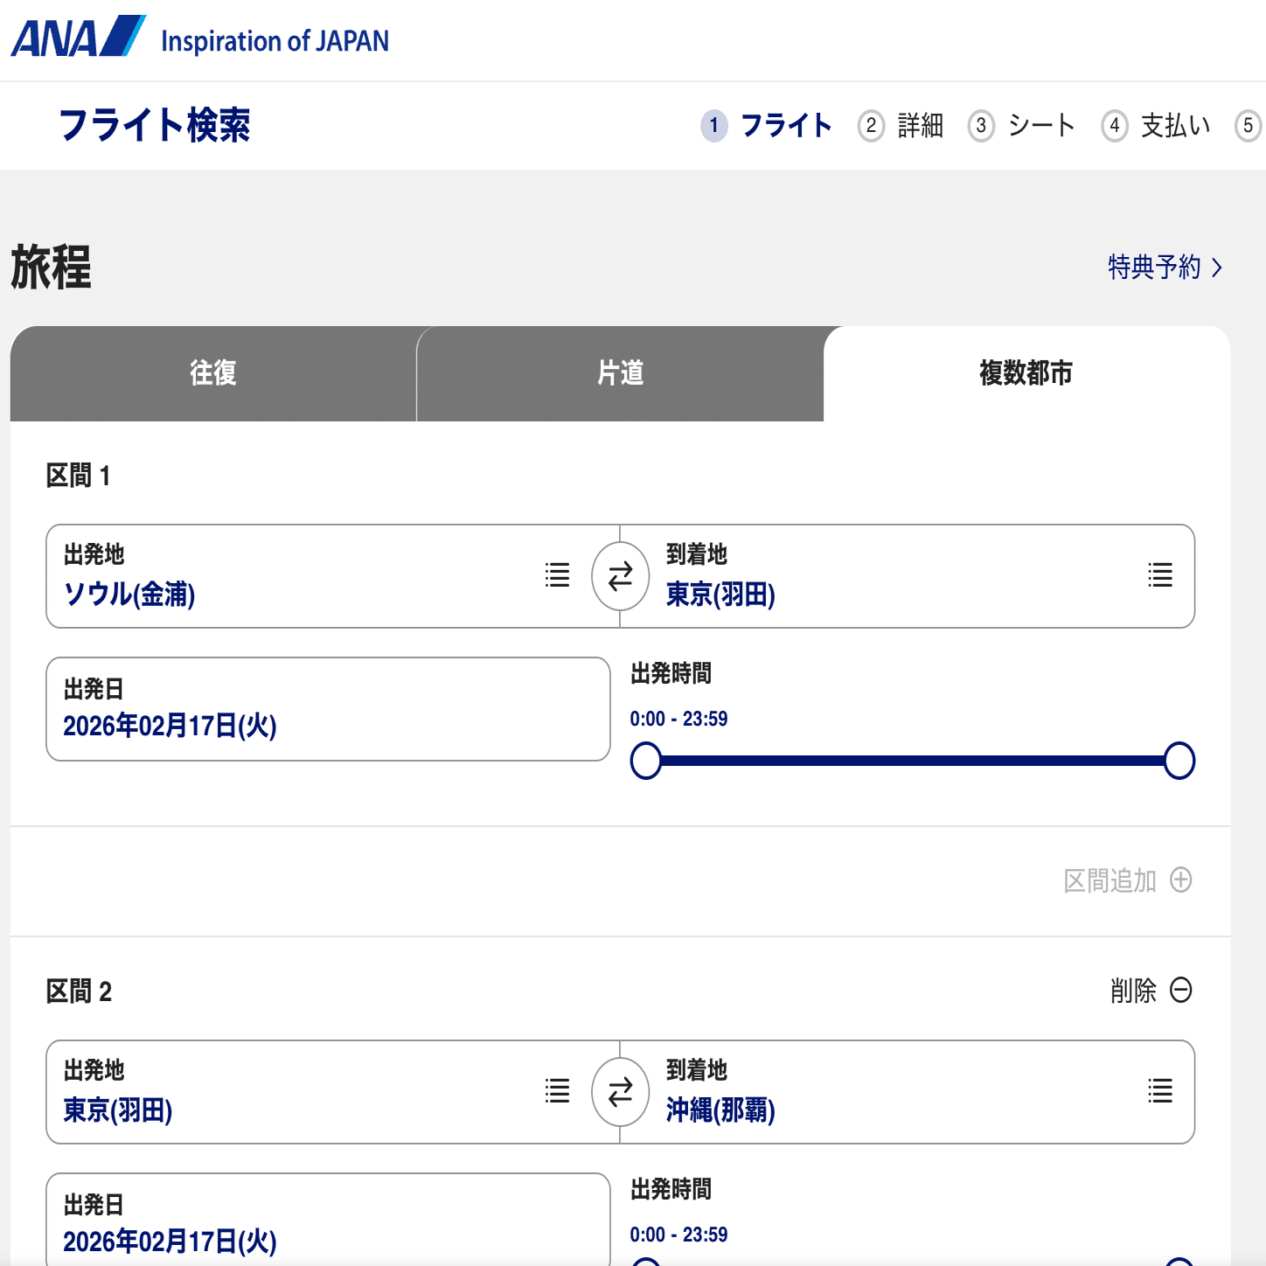Open the airport list icon beside 東京(羽田) arrival

coord(1159,576)
